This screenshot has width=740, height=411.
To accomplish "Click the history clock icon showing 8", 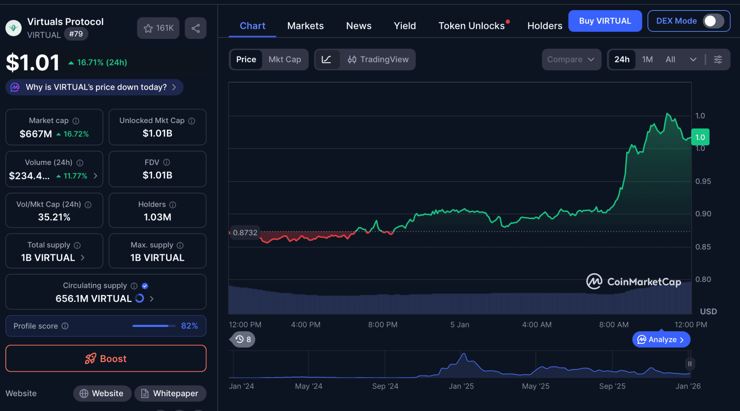I will pos(241,339).
